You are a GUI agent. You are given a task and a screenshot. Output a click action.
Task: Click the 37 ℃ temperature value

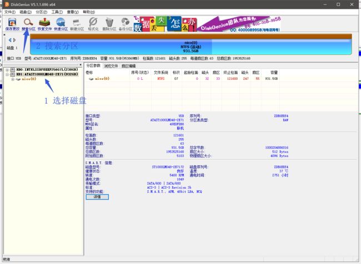point(284,171)
